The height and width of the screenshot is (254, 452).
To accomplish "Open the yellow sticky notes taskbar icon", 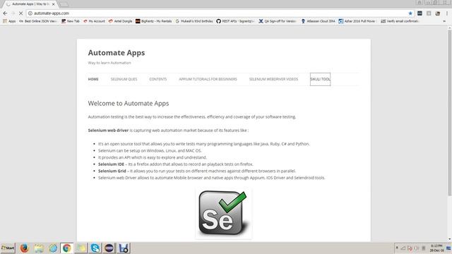I will pos(81,248).
